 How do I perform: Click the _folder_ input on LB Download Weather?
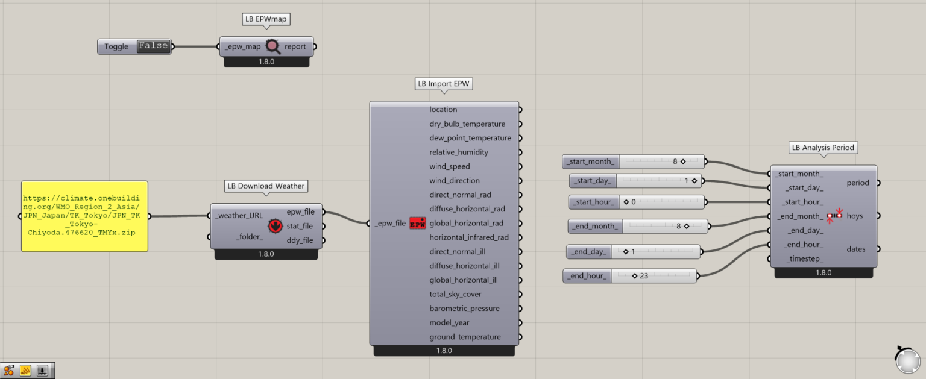click(249, 237)
